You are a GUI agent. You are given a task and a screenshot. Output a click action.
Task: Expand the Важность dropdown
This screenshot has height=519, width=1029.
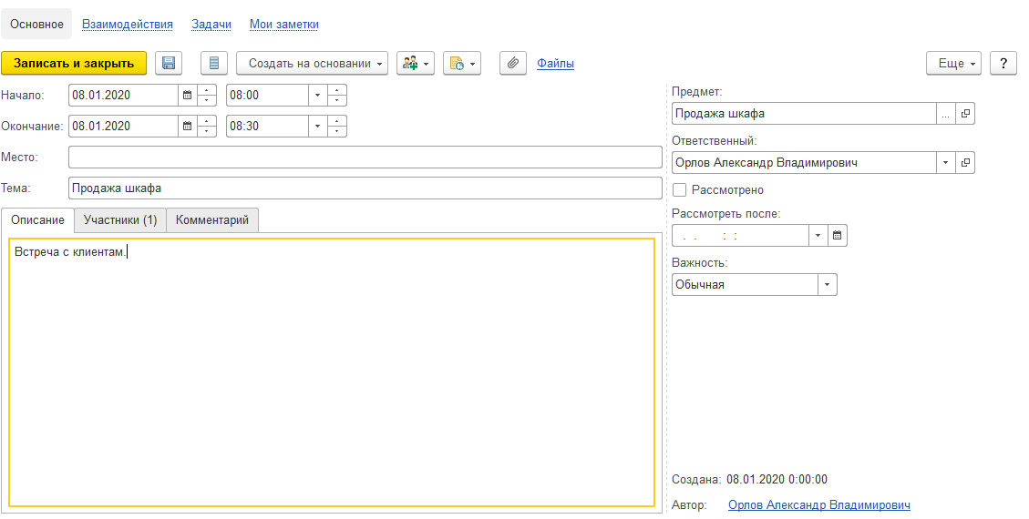pyautogui.click(x=828, y=285)
